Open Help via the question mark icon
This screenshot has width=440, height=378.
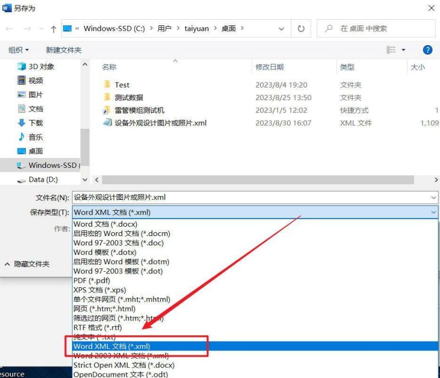tap(427, 50)
